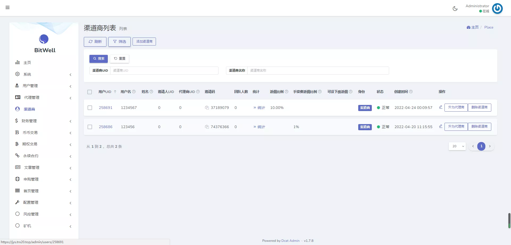511x245 pixels.
Task: Select 渠道商 in the sidebar
Action: [x=29, y=109]
